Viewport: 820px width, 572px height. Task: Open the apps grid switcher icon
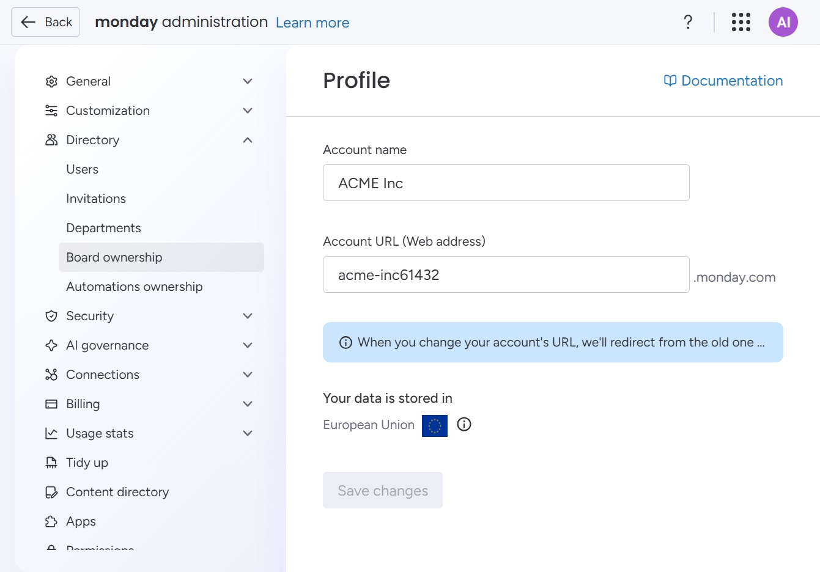coord(741,22)
